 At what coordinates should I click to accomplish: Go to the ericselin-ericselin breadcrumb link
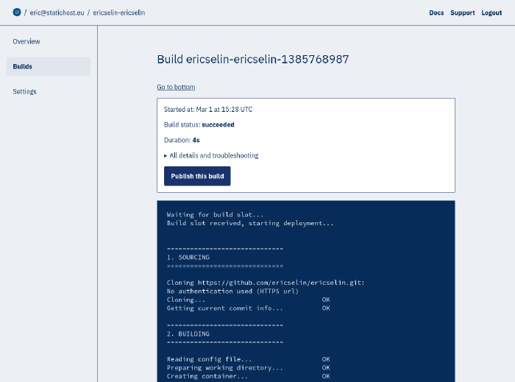click(x=118, y=13)
